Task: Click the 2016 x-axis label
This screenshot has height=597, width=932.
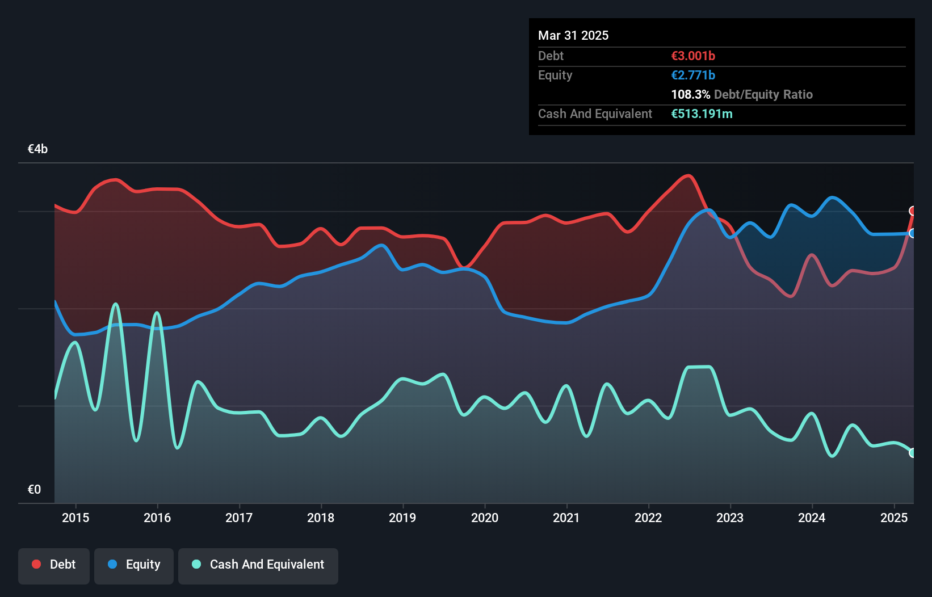Action: [x=157, y=518]
